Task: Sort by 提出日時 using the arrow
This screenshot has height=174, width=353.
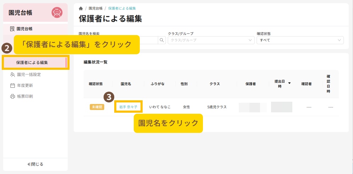Action: coord(289,83)
